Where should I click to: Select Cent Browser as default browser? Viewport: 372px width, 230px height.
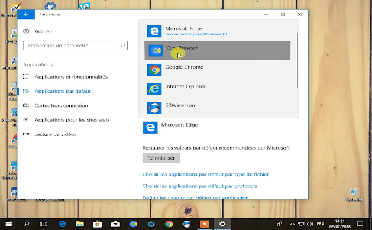pos(217,50)
